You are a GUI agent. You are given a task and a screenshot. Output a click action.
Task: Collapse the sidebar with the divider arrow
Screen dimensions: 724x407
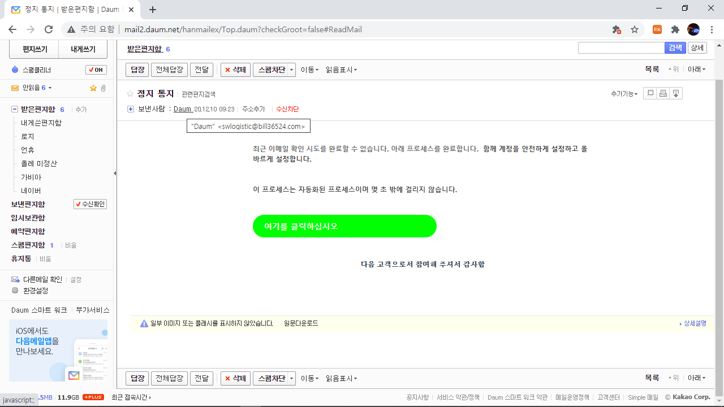pyautogui.click(x=115, y=174)
